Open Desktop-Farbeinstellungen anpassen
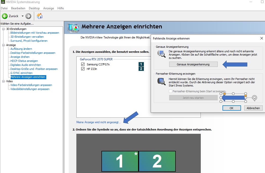The width and height of the screenshot is (265, 173). click(x=33, y=53)
